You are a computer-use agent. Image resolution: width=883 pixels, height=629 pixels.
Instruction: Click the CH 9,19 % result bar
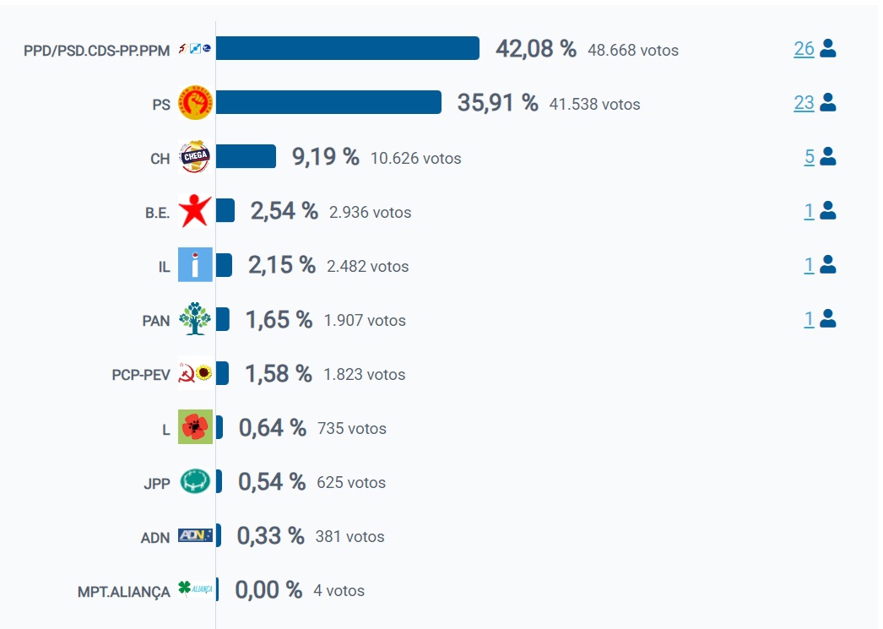pos(246,156)
